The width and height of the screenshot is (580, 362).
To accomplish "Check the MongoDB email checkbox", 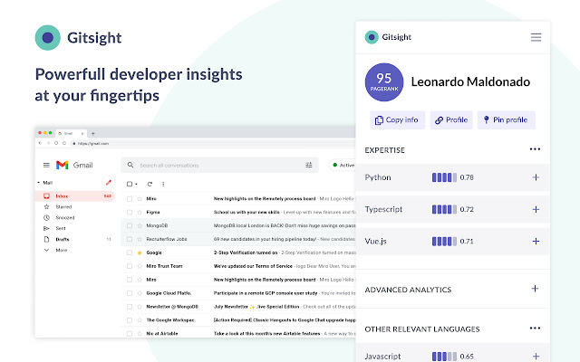I will coord(130,225).
